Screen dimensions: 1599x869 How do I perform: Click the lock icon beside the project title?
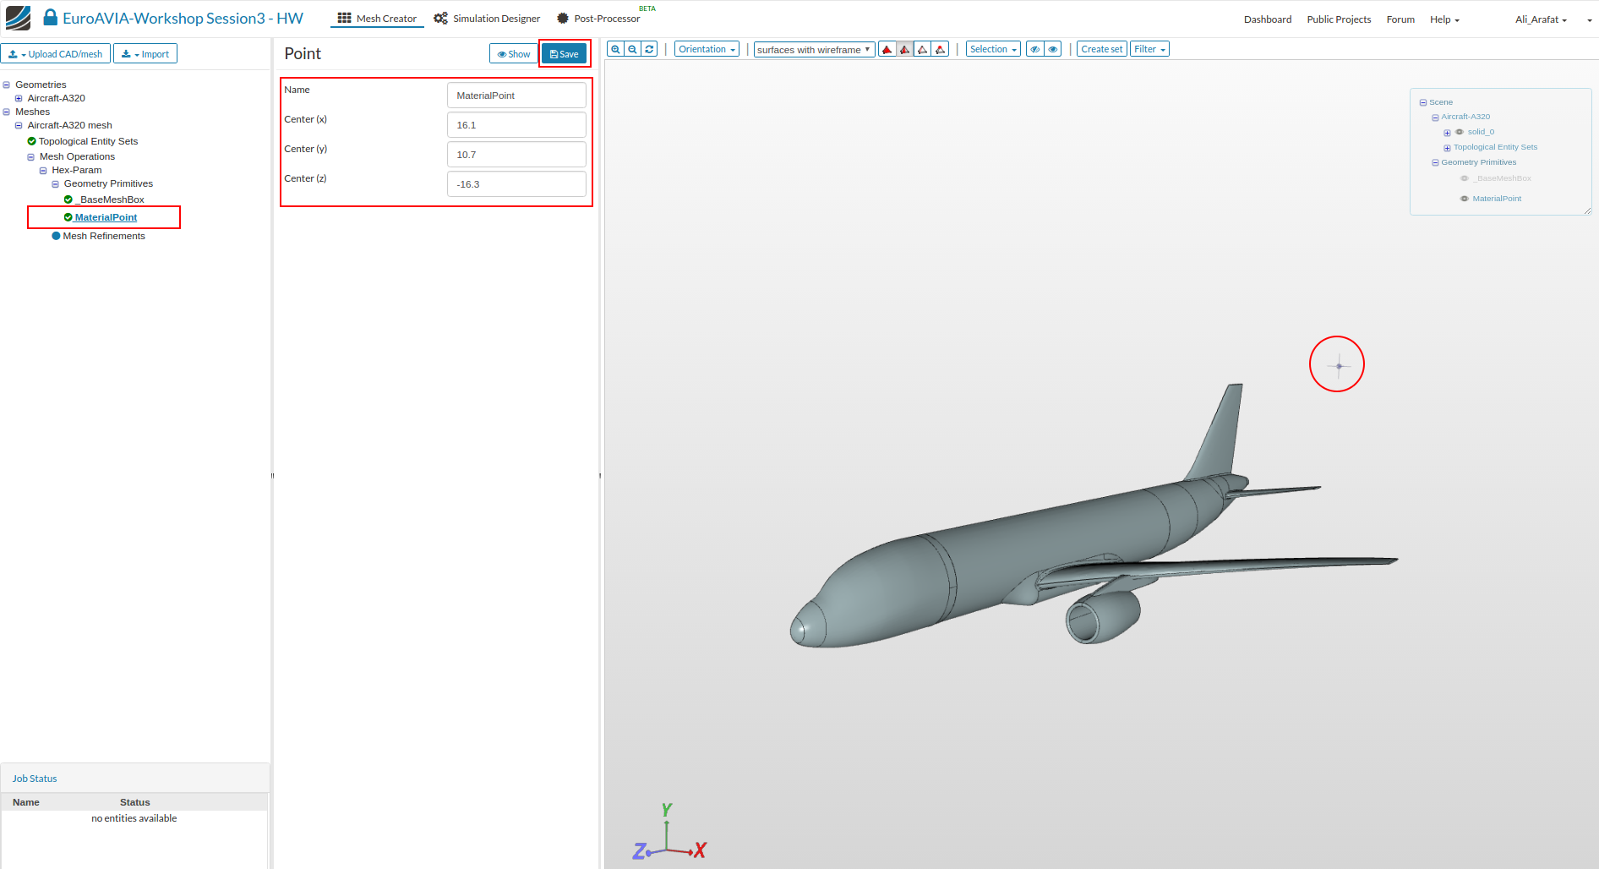pos(51,17)
